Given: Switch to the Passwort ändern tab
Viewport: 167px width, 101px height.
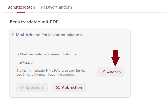Looking at the screenshot, I should pyautogui.click(x=56, y=7).
